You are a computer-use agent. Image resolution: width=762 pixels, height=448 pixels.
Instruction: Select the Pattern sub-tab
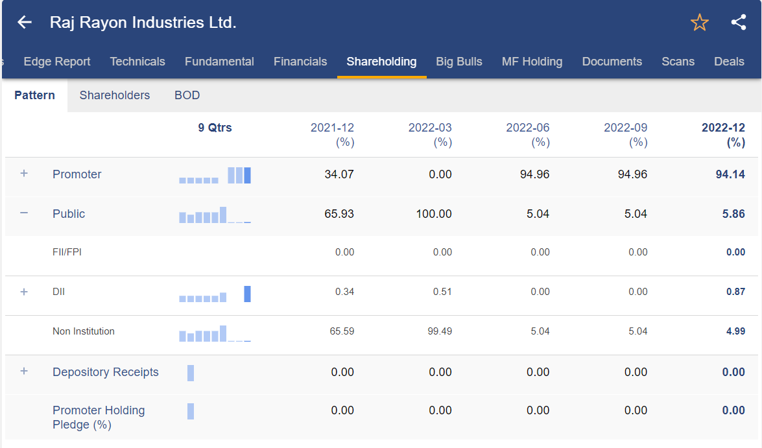pos(34,95)
